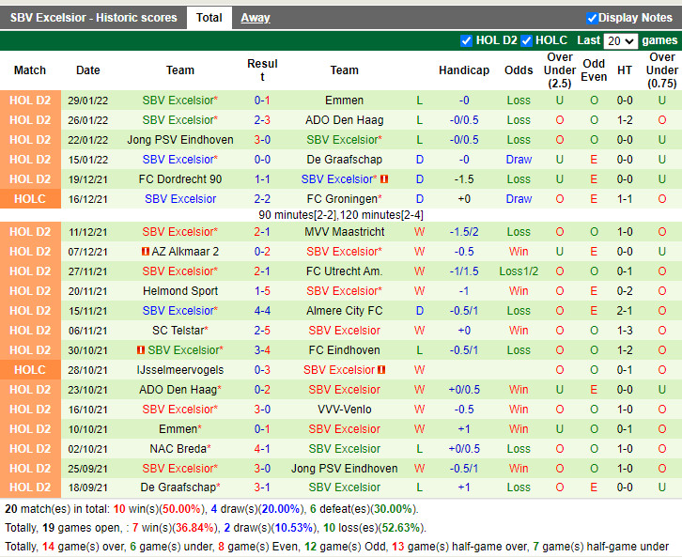Viewport: 682px width, 557px height.
Task: Click the 2-5 result at SC Telstar
Action: 262,331
